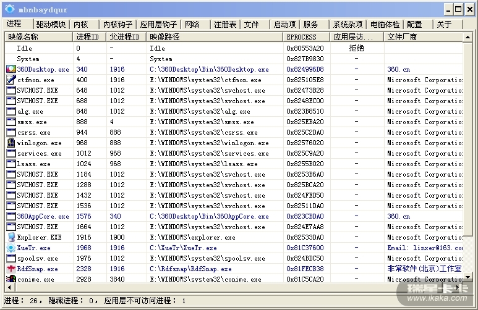
Task: Sort by 应用层访... column header
Action: pyautogui.click(x=357, y=37)
